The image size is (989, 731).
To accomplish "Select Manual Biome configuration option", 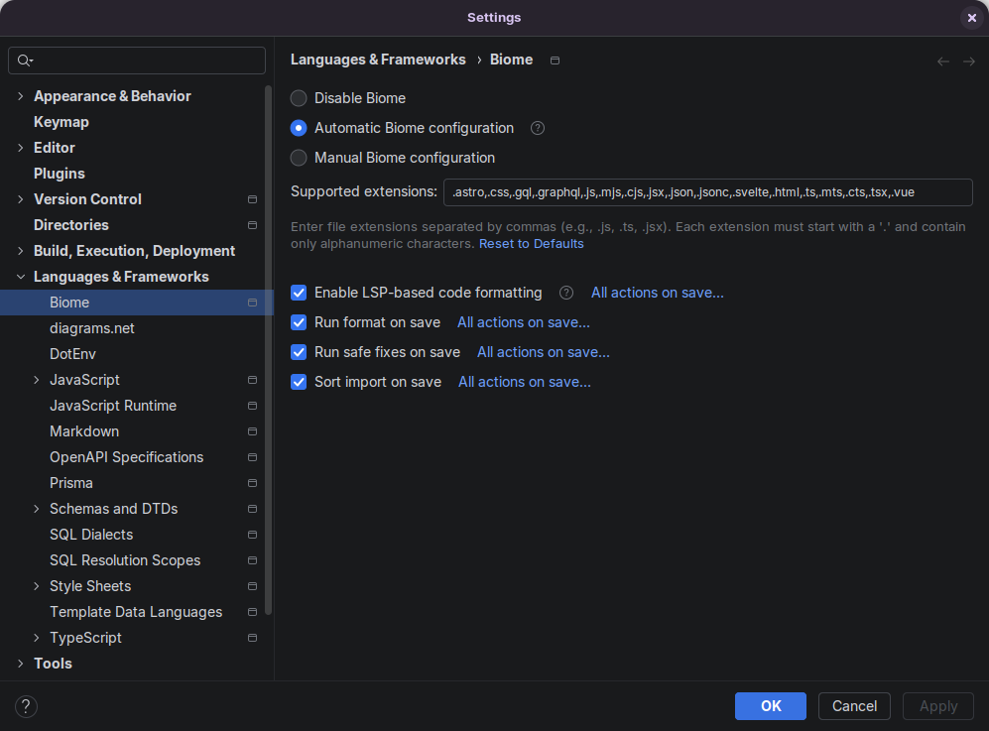I will tap(299, 158).
